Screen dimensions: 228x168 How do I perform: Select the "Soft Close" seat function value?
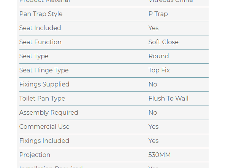163,42
